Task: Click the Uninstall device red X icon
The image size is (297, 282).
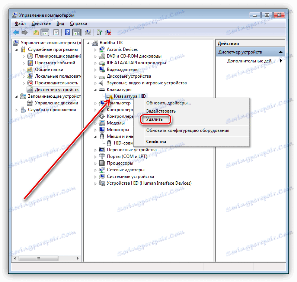Action: (108, 33)
